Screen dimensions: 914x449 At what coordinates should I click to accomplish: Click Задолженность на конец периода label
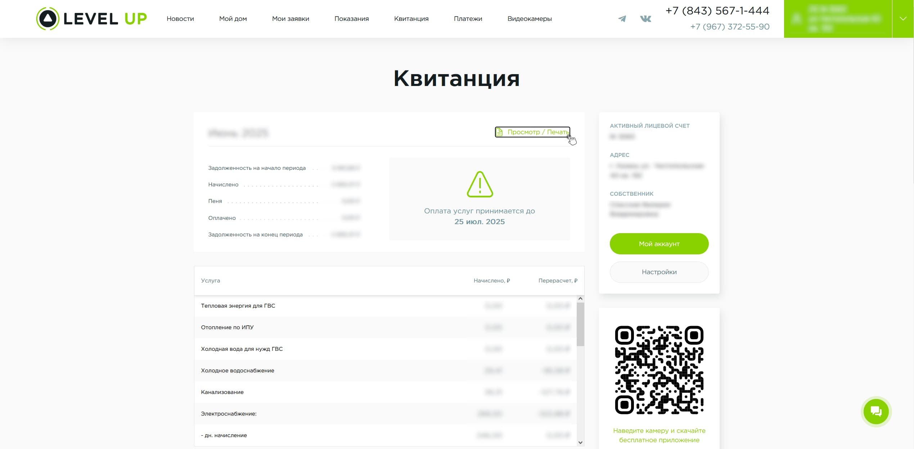255,235
